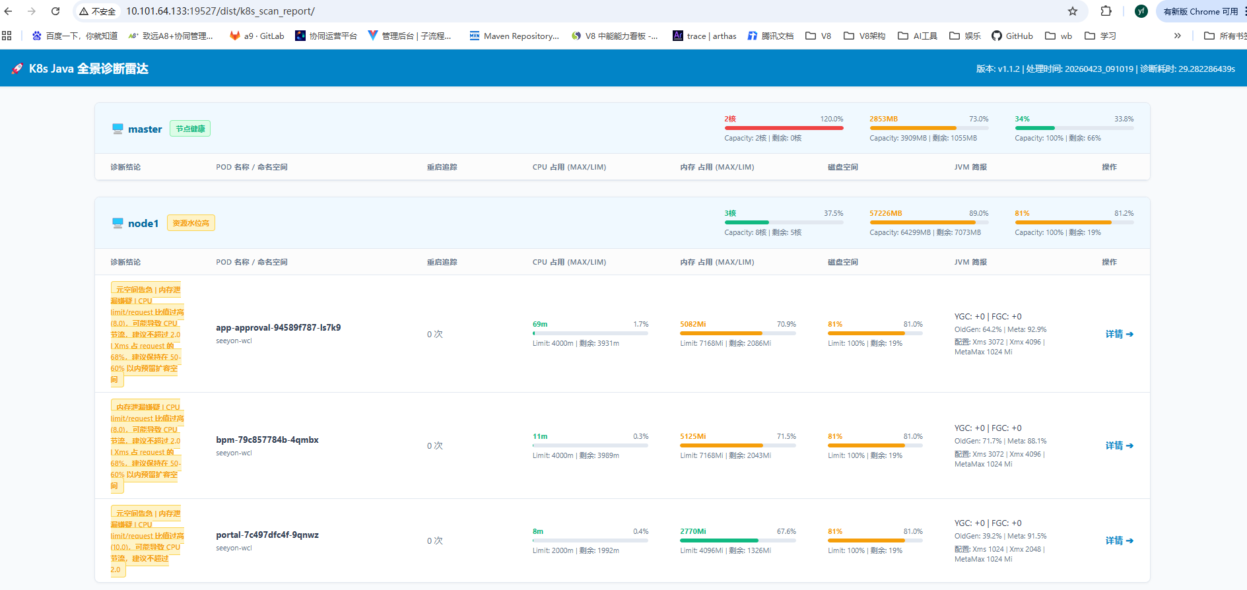Click the 资源水位高 badge on node1
Screen dimensions: 1247x590
(x=191, y=223)
